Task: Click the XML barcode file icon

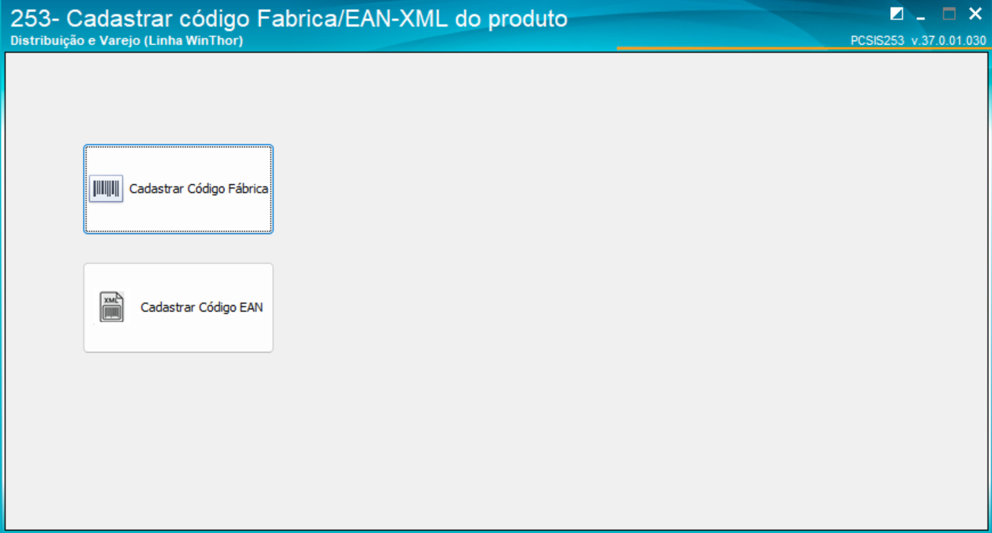Action: click(112, 307)
